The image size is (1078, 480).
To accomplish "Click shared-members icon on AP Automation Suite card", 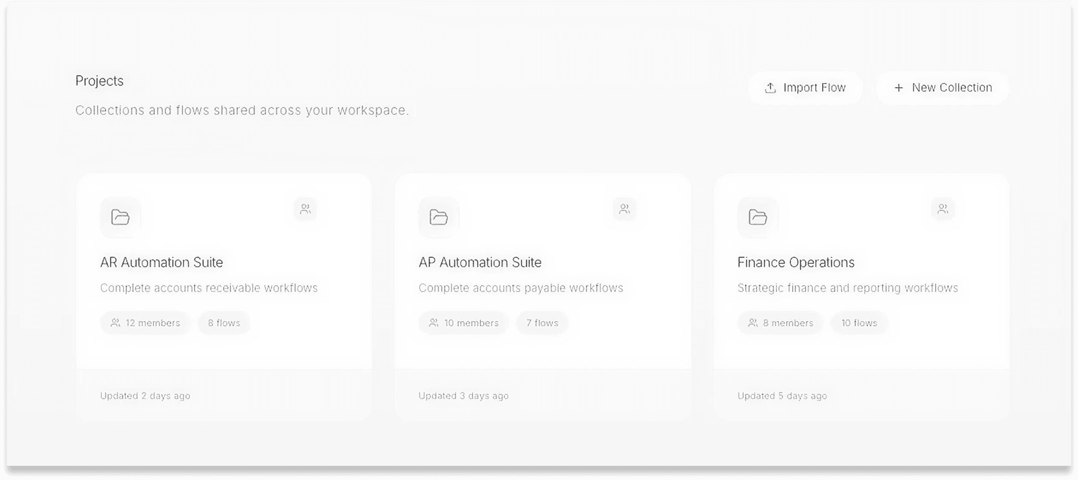I will pos(624,209).
